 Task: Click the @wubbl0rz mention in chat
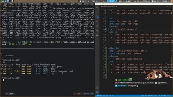[163, 83]
